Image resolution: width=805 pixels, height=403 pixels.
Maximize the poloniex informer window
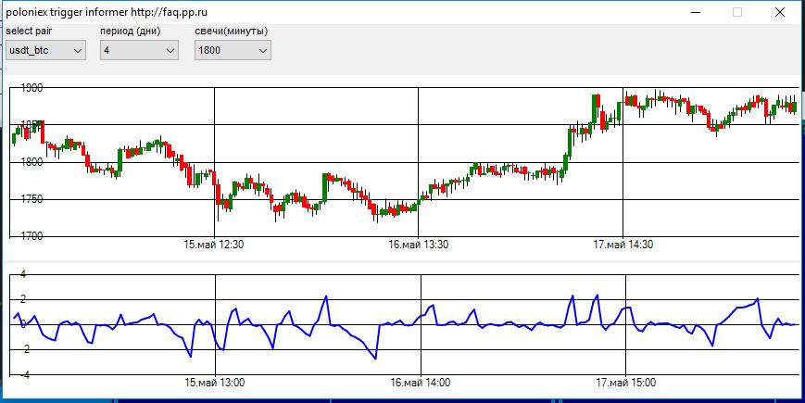tap(737, 12)
